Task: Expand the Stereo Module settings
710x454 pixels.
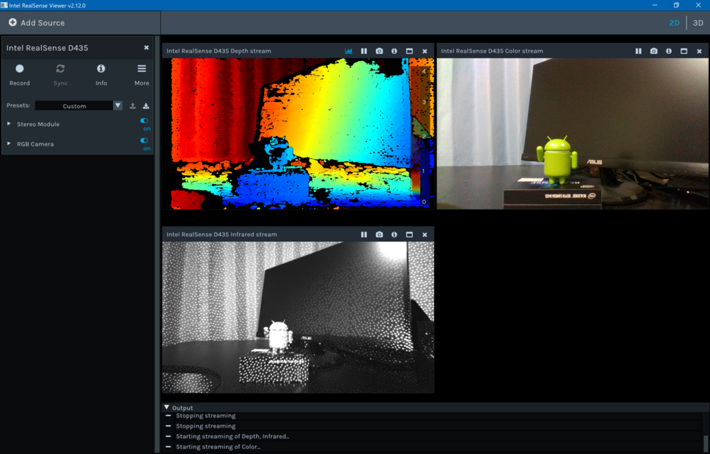Action: click(8, 124)
